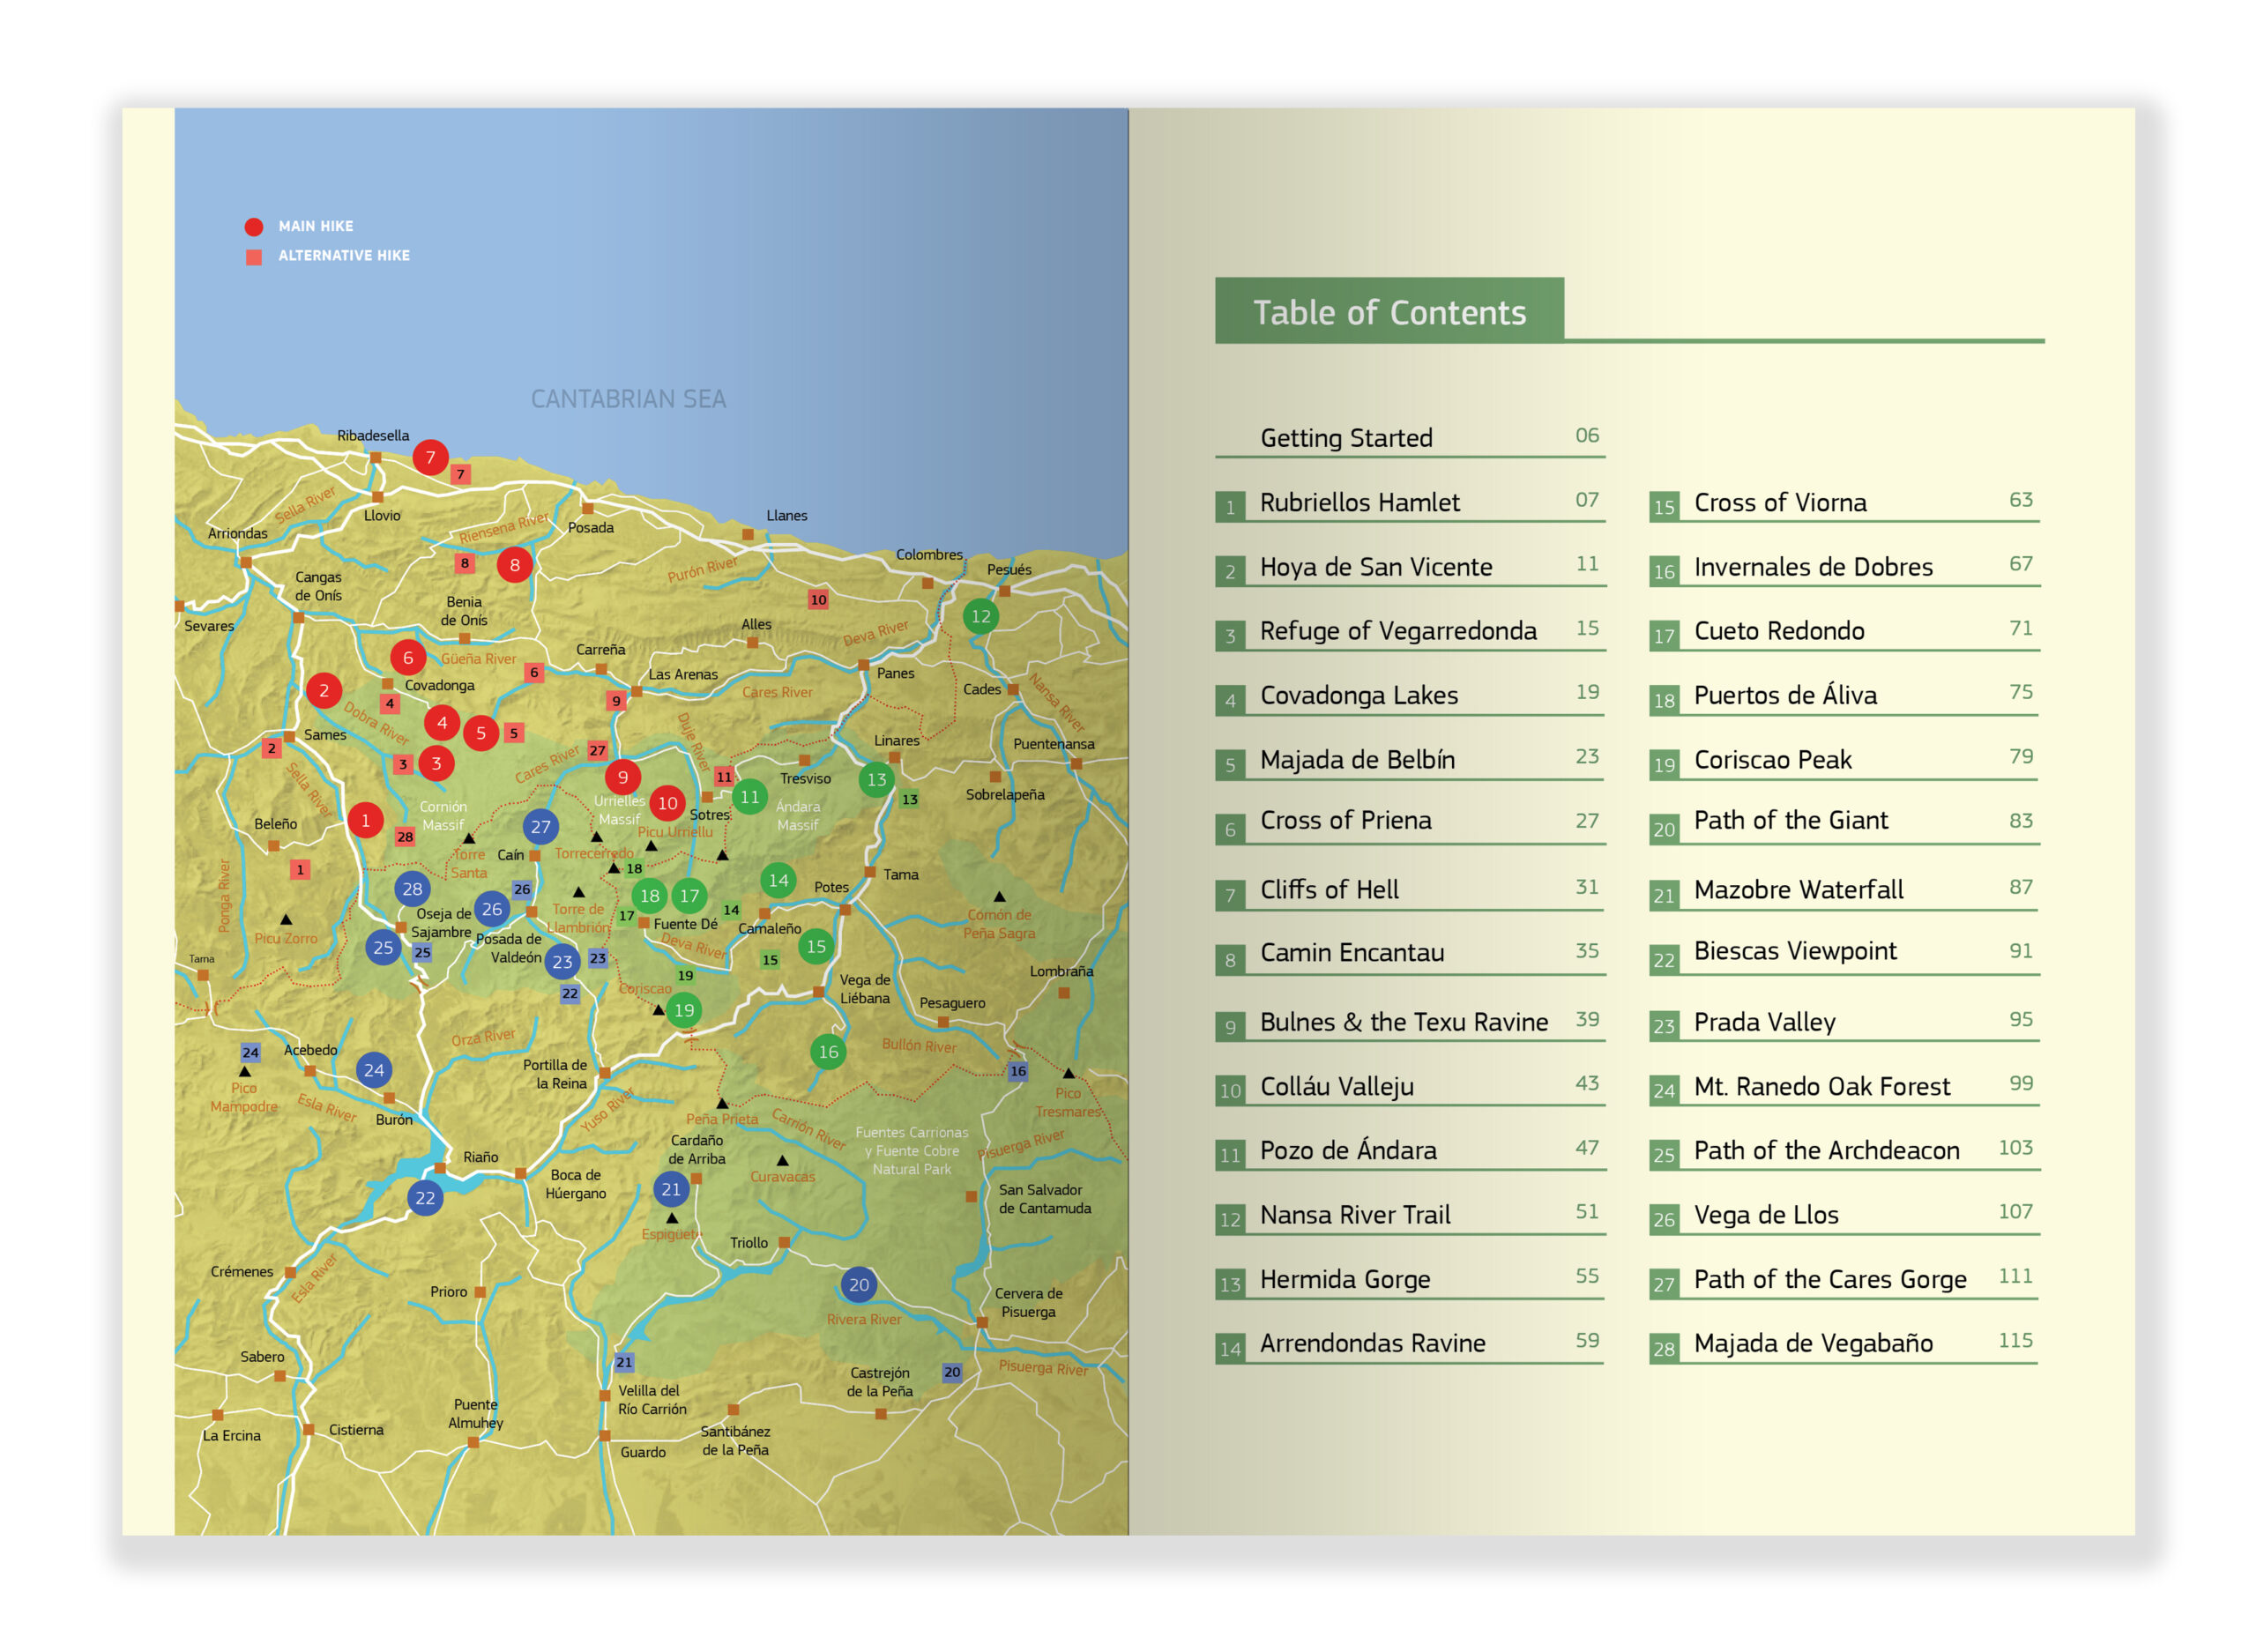Click page number 103 for Path of the Archdeacon
2257x1652 pixels.
click(2016, 1148)
